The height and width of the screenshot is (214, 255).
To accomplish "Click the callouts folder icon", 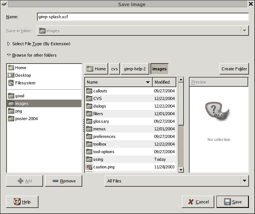I will 89,91.
